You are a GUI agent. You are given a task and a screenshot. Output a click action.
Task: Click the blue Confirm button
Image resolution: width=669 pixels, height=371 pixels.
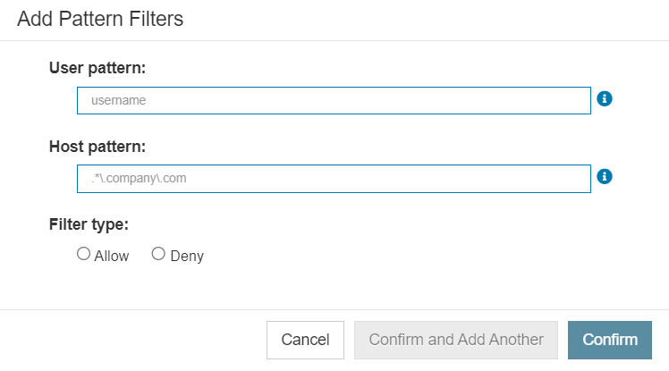click(610, 340)
